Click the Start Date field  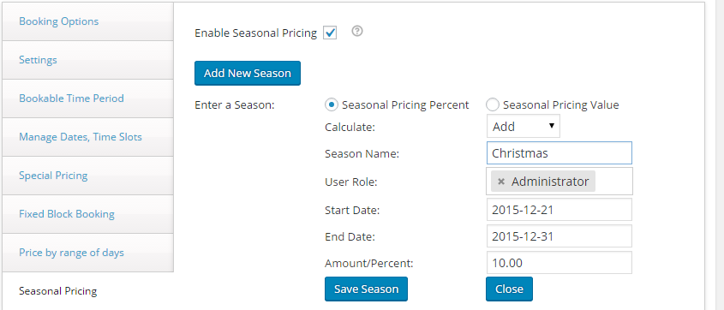click(x=559, y=210)
